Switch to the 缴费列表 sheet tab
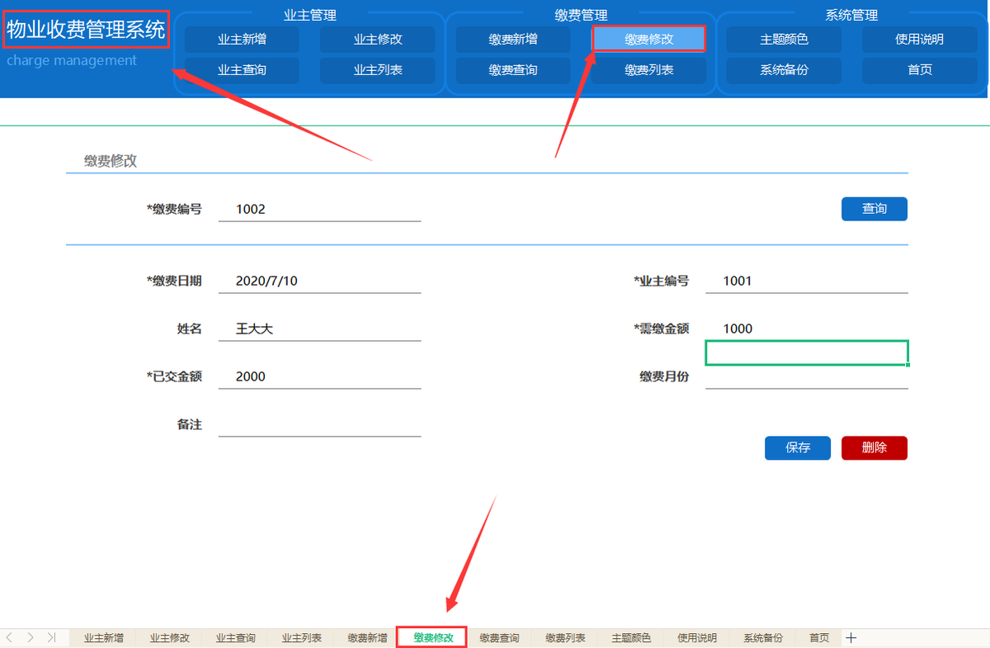Screen dimensions: 990x648 (x=564, y=637)
